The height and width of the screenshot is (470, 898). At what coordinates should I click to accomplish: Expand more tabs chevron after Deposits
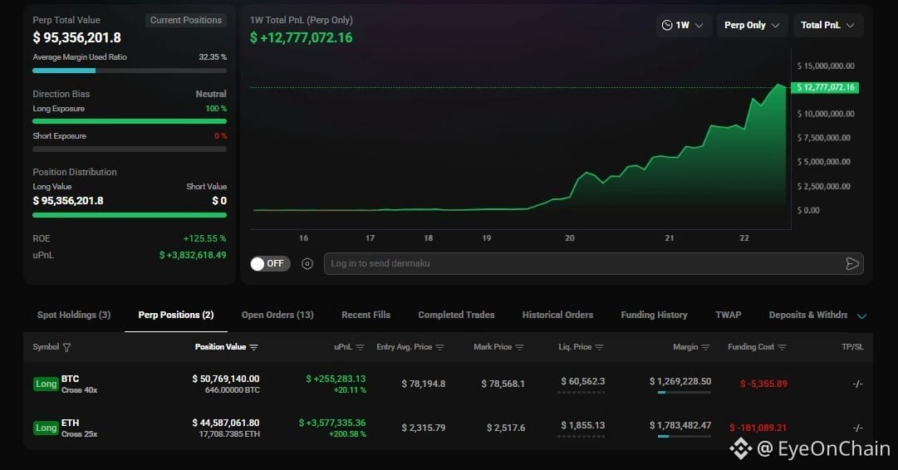click(862, 316)
